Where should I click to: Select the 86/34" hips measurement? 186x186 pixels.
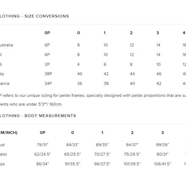pyautogui.click(x=43, y=164)
